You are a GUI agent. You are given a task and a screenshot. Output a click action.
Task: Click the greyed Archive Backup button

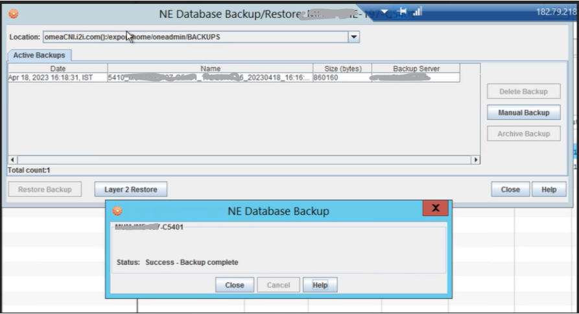[x=524, y=134]
